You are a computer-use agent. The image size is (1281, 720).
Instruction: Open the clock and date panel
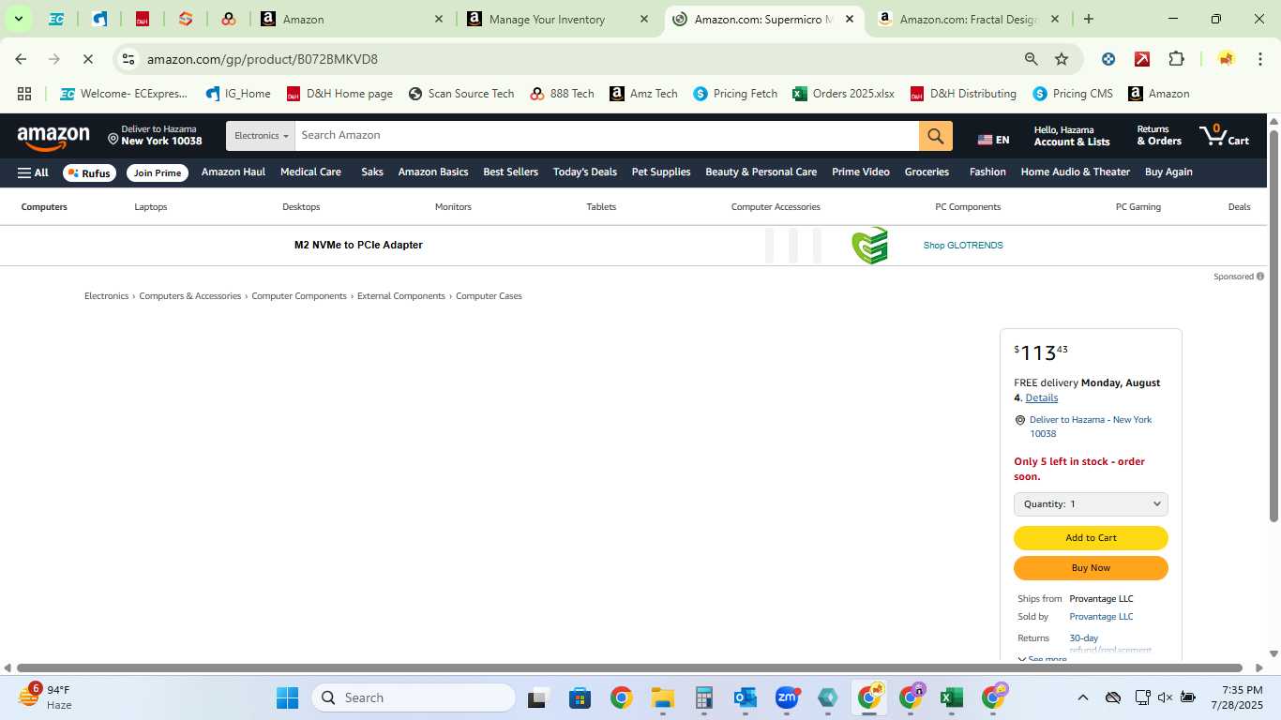1236,697
